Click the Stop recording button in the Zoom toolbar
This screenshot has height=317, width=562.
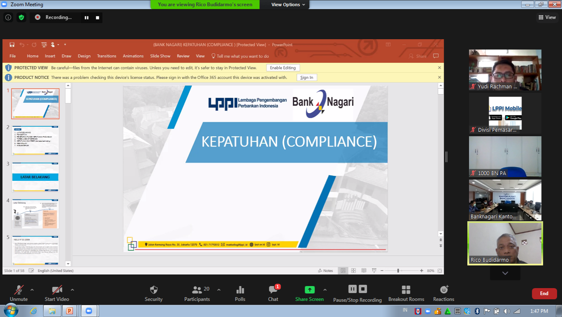click(x=363, y=289)
